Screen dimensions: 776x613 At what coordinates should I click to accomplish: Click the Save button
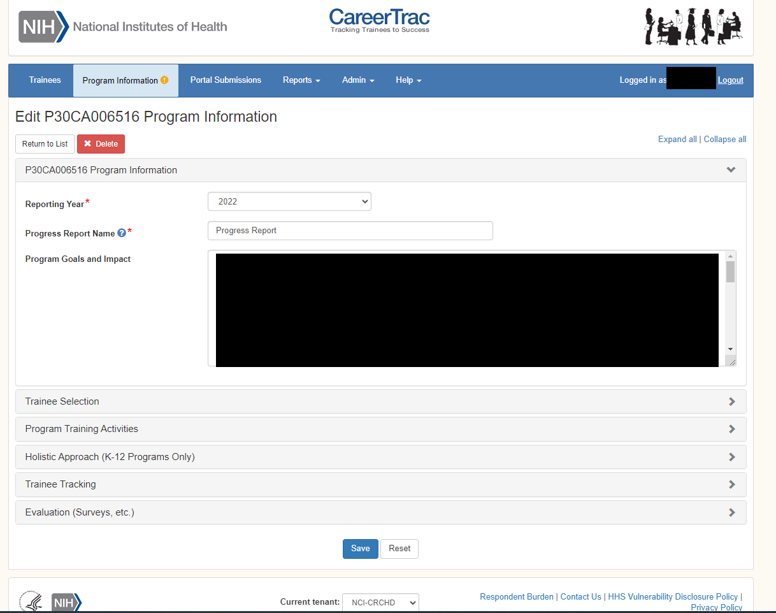361,549
